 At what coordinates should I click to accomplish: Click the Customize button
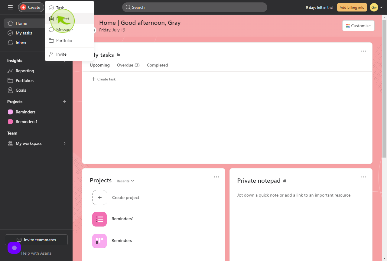[x=358, y=26]
